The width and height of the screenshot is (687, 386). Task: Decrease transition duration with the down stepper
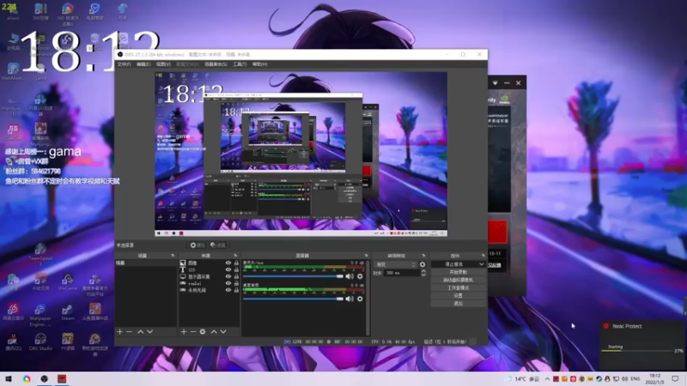423,274
